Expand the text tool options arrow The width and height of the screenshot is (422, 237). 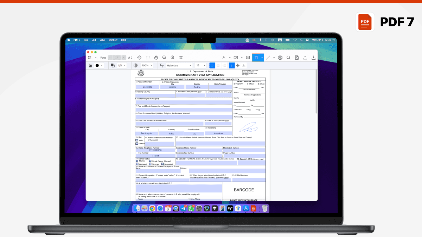(x=262, y=58)
